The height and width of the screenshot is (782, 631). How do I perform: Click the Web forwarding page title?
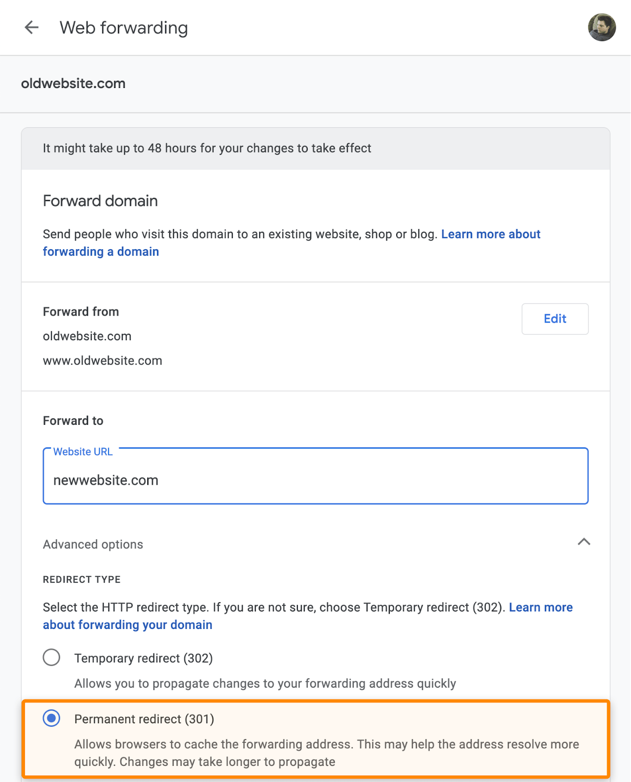(x=124, y=27)
